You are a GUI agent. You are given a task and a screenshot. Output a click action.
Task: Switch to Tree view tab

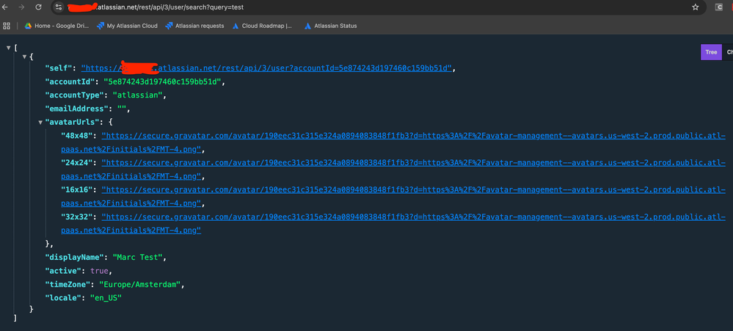711,52
